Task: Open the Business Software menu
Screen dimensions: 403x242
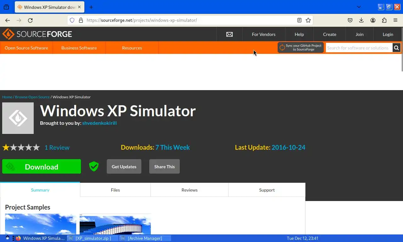Action: 79,48
